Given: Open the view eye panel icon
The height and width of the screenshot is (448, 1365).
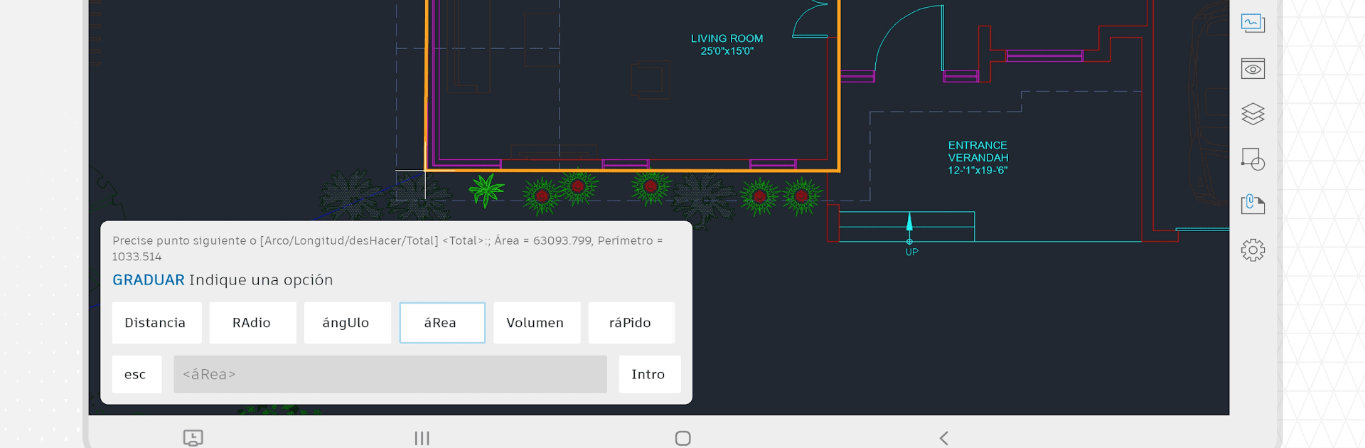Looking at the screenshot, I should [1253, 69].
